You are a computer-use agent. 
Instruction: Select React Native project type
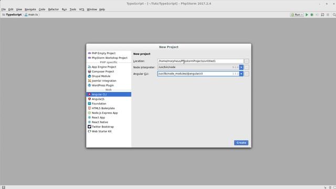click(109, 122)
